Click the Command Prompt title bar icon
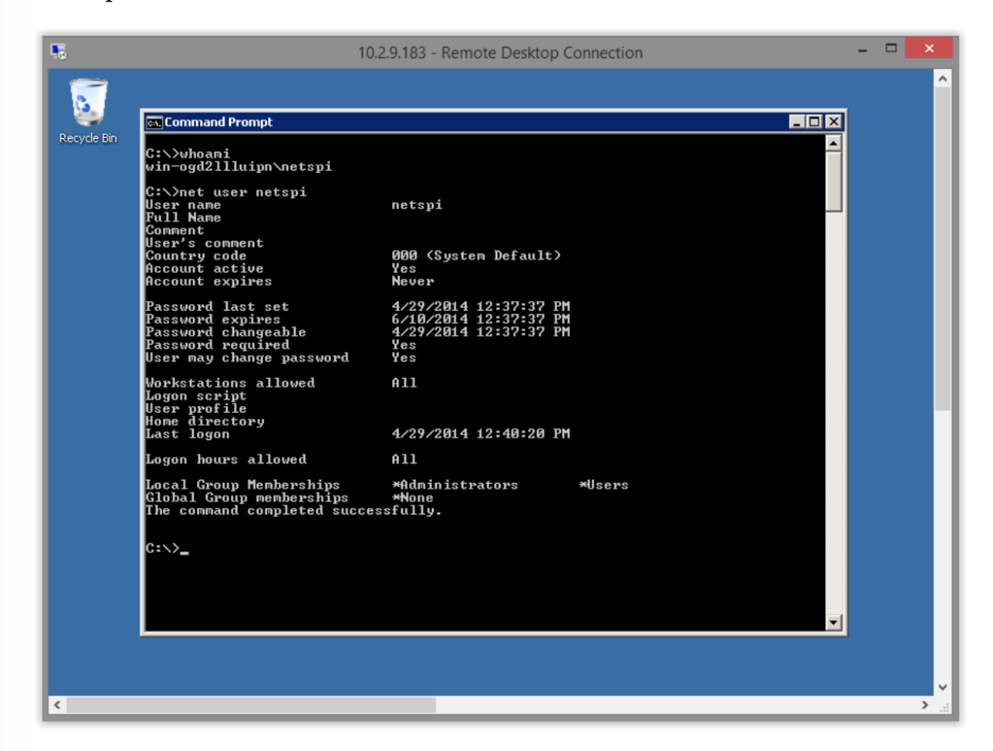The height and width of the screenshot is (751, 993). (x=154, y=122)
